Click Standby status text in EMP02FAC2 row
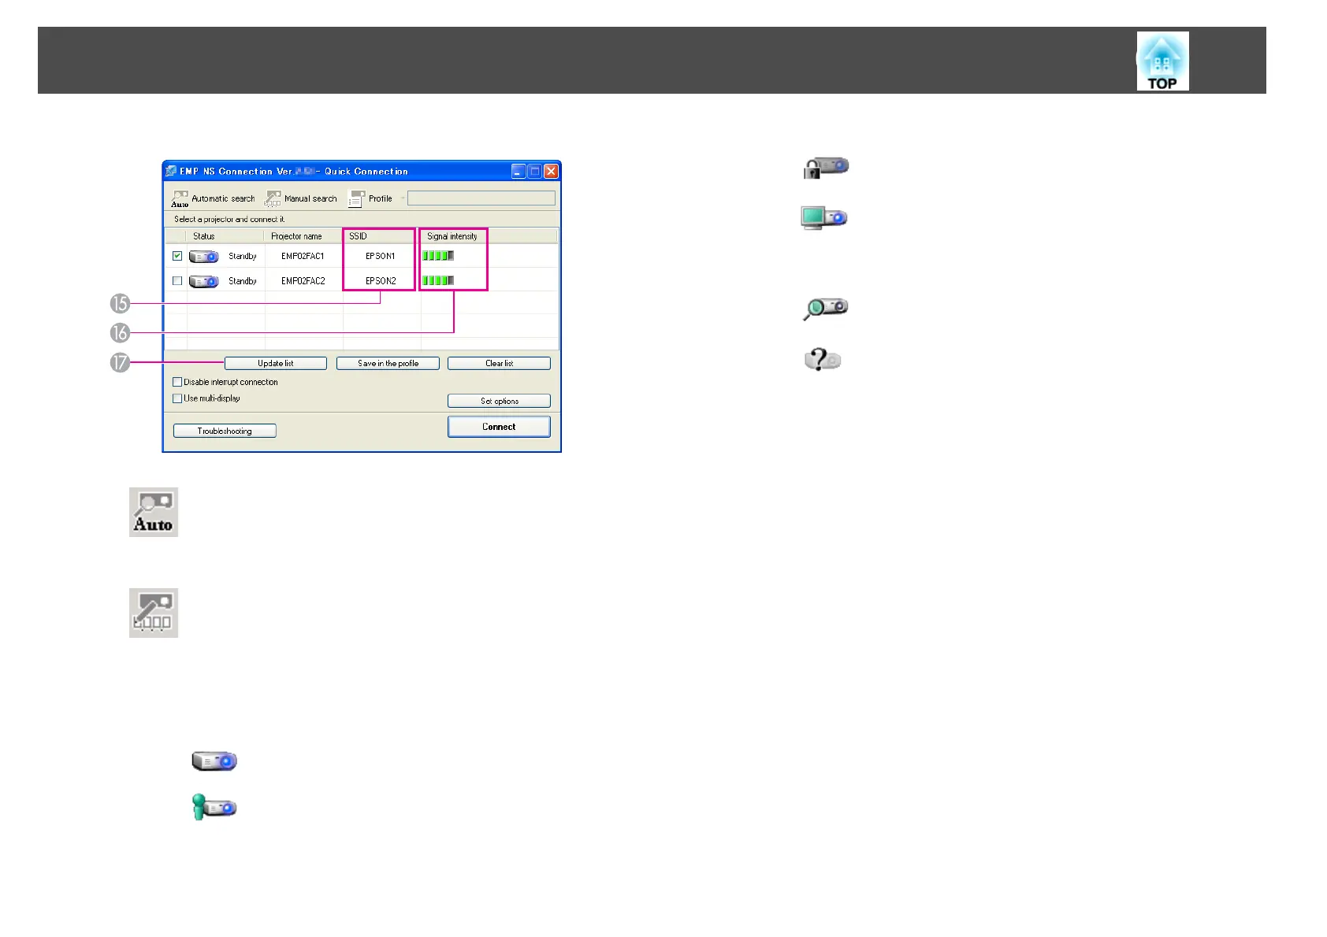 pyautogui.click(x=243, y=281)
